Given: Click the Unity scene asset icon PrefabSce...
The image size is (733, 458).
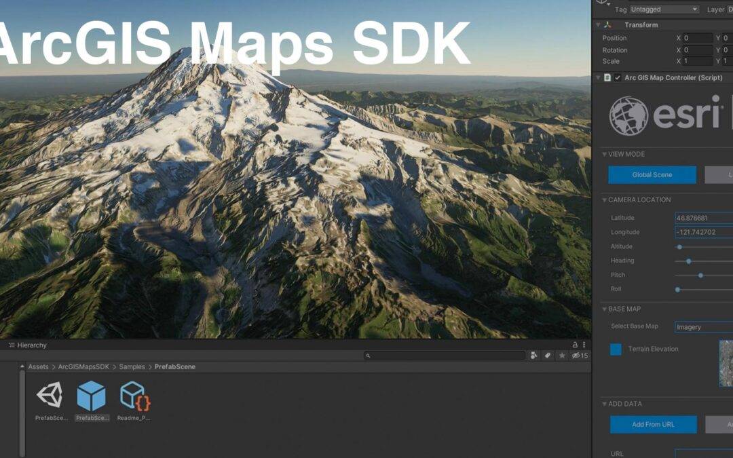Looking at the screenshot, I should coord(50,396).
